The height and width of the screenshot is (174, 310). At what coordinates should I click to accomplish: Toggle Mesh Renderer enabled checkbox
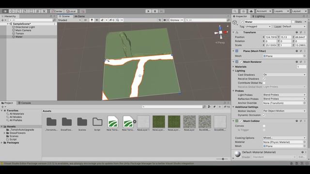click(241, 62)
